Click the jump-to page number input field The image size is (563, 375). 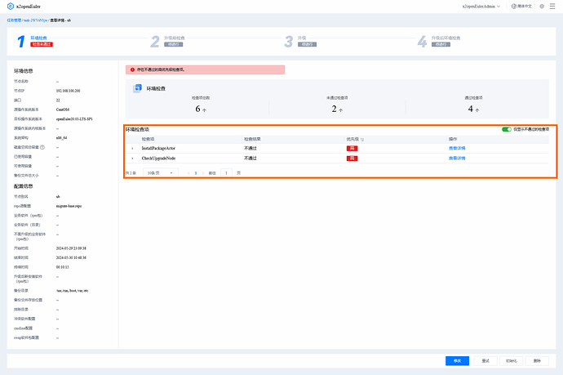coord(226,173)
